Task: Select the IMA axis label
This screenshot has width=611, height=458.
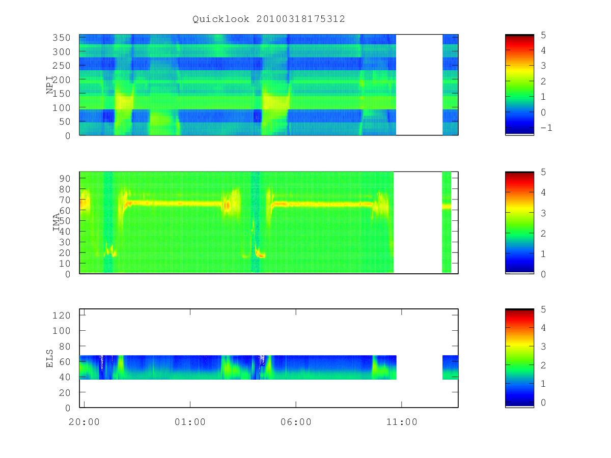Action: point(57,222)
